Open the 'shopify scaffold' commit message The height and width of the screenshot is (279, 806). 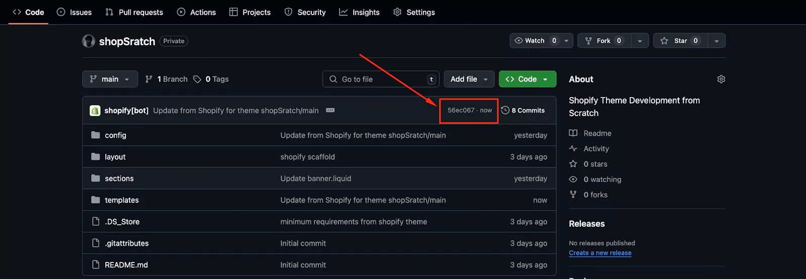tap(307, 157)
